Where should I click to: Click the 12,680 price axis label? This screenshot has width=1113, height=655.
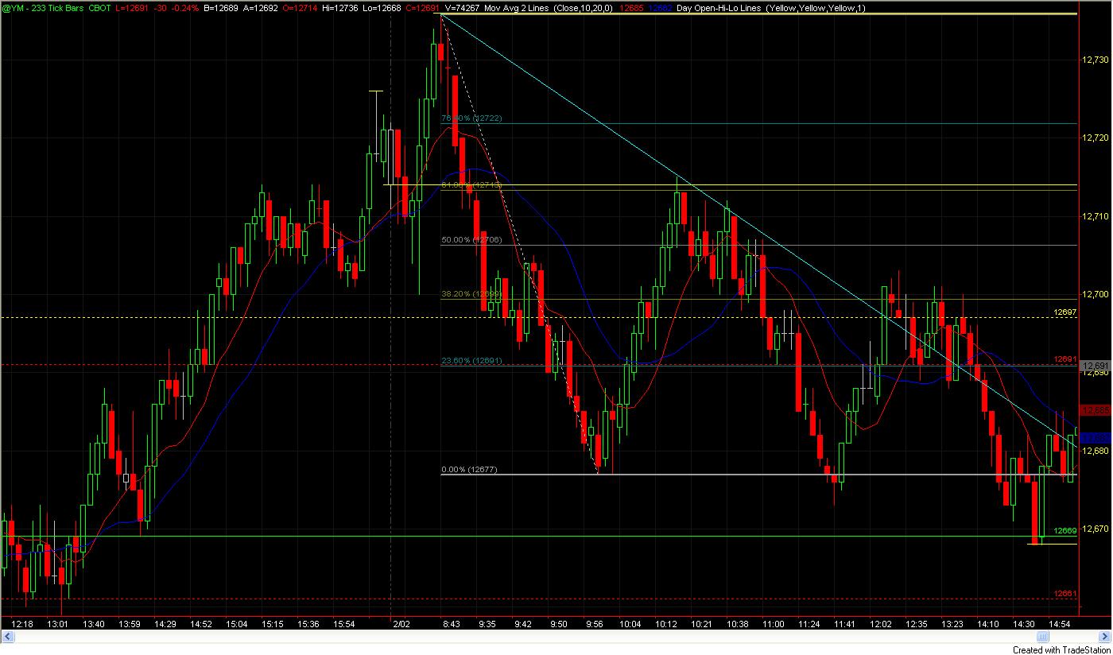1095,451
